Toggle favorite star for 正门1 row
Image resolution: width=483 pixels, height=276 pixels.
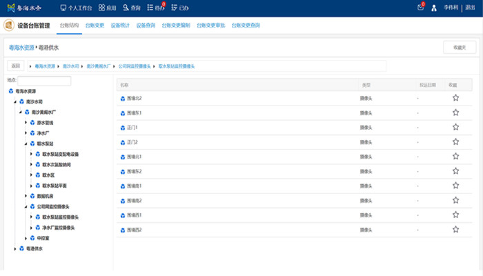[455, 128]
